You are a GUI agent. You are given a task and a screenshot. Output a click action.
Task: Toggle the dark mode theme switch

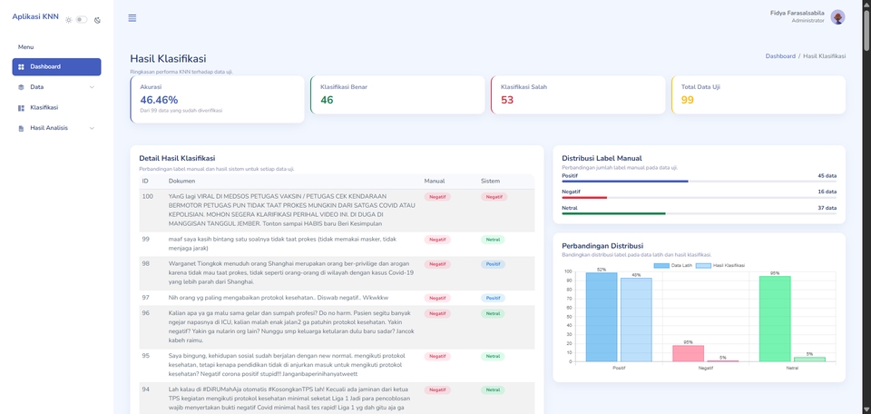[x=82, y=19]
